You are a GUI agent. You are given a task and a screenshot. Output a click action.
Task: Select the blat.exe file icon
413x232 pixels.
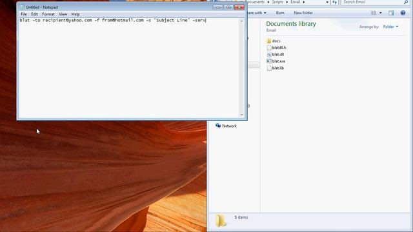pos(269,61)
